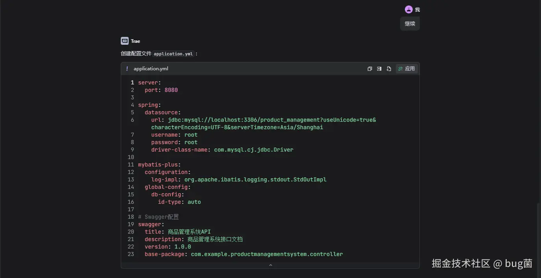Click the 'server:' line

(x=150, y=82)
